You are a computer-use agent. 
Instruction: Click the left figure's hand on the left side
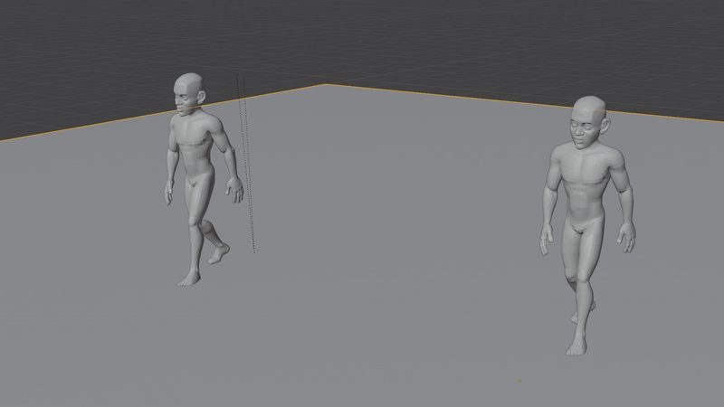[x=168, y=193]
